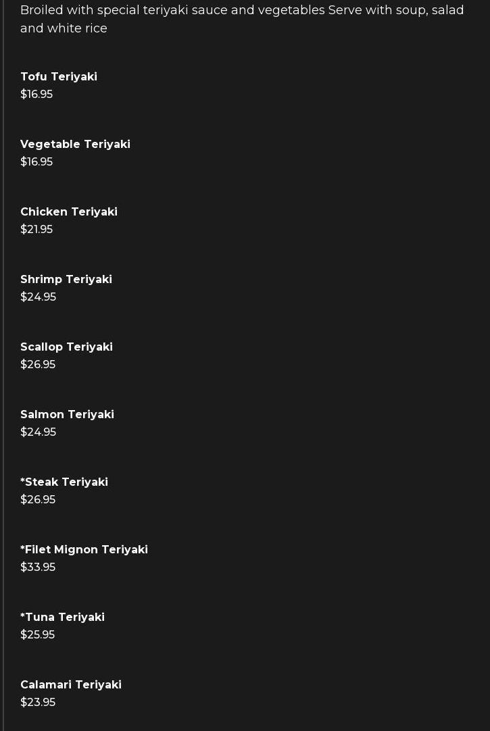Open the Vegetable Teriyaki item
The image size is (490, 731).
[75, 145]
